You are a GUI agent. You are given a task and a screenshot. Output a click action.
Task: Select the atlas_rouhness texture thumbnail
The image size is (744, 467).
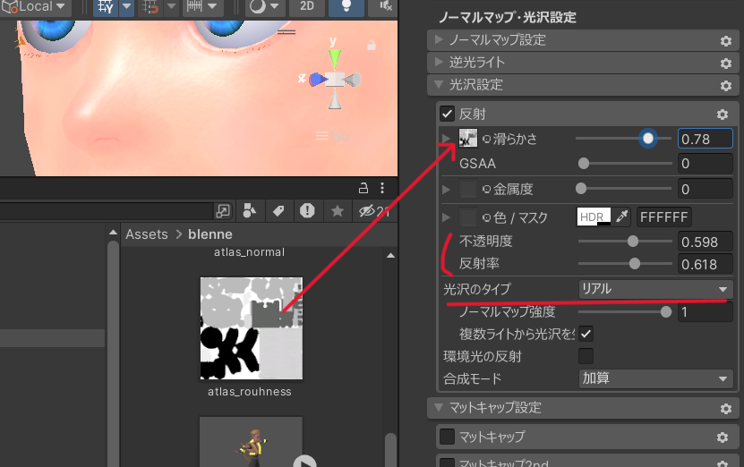[251, 327]
